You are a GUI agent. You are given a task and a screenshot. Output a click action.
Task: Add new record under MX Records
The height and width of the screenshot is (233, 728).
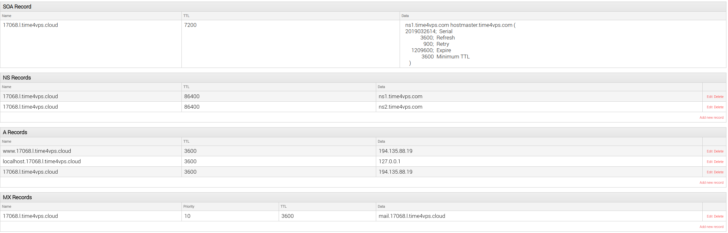[x=711, y=227]
